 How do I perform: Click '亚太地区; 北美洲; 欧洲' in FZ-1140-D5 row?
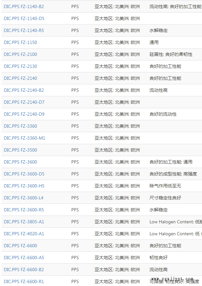point(117,19)
